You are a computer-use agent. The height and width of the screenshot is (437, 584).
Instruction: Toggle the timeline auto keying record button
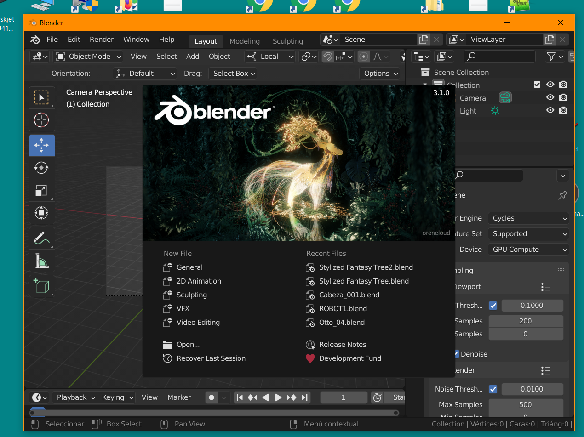[x=212, y=397]
